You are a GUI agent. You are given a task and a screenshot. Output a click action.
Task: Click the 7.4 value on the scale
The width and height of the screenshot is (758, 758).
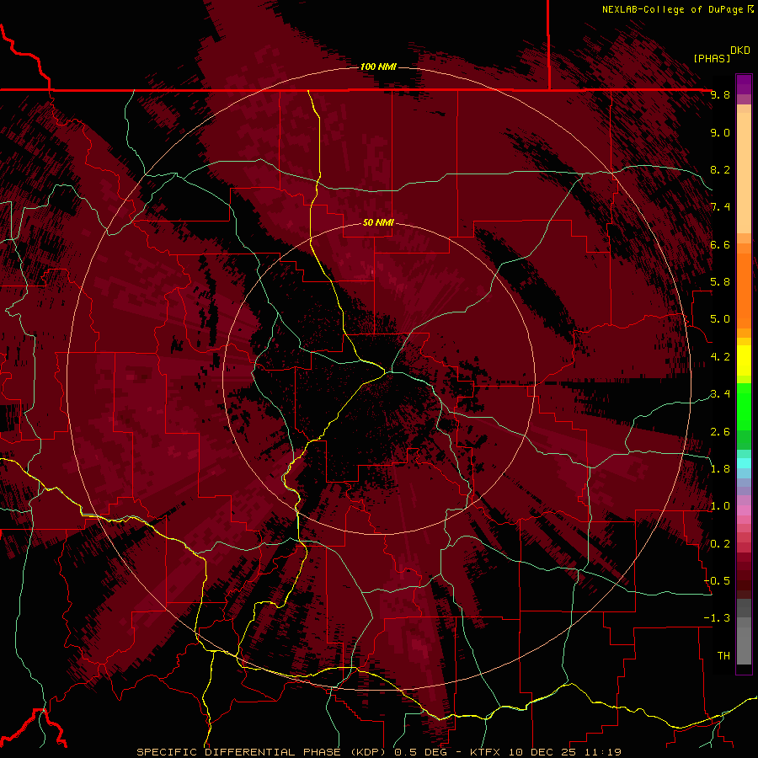(720, 207)
